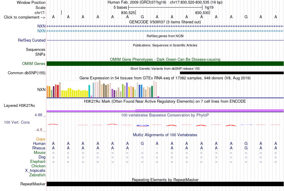The height and width of the screenshot is (191, 284).
Task: Click the 'Sequences' track label
Action: click(36, 49)
